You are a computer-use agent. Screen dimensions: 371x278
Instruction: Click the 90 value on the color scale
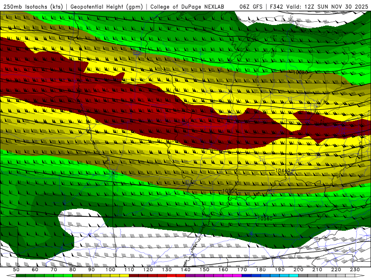[91, 270]
